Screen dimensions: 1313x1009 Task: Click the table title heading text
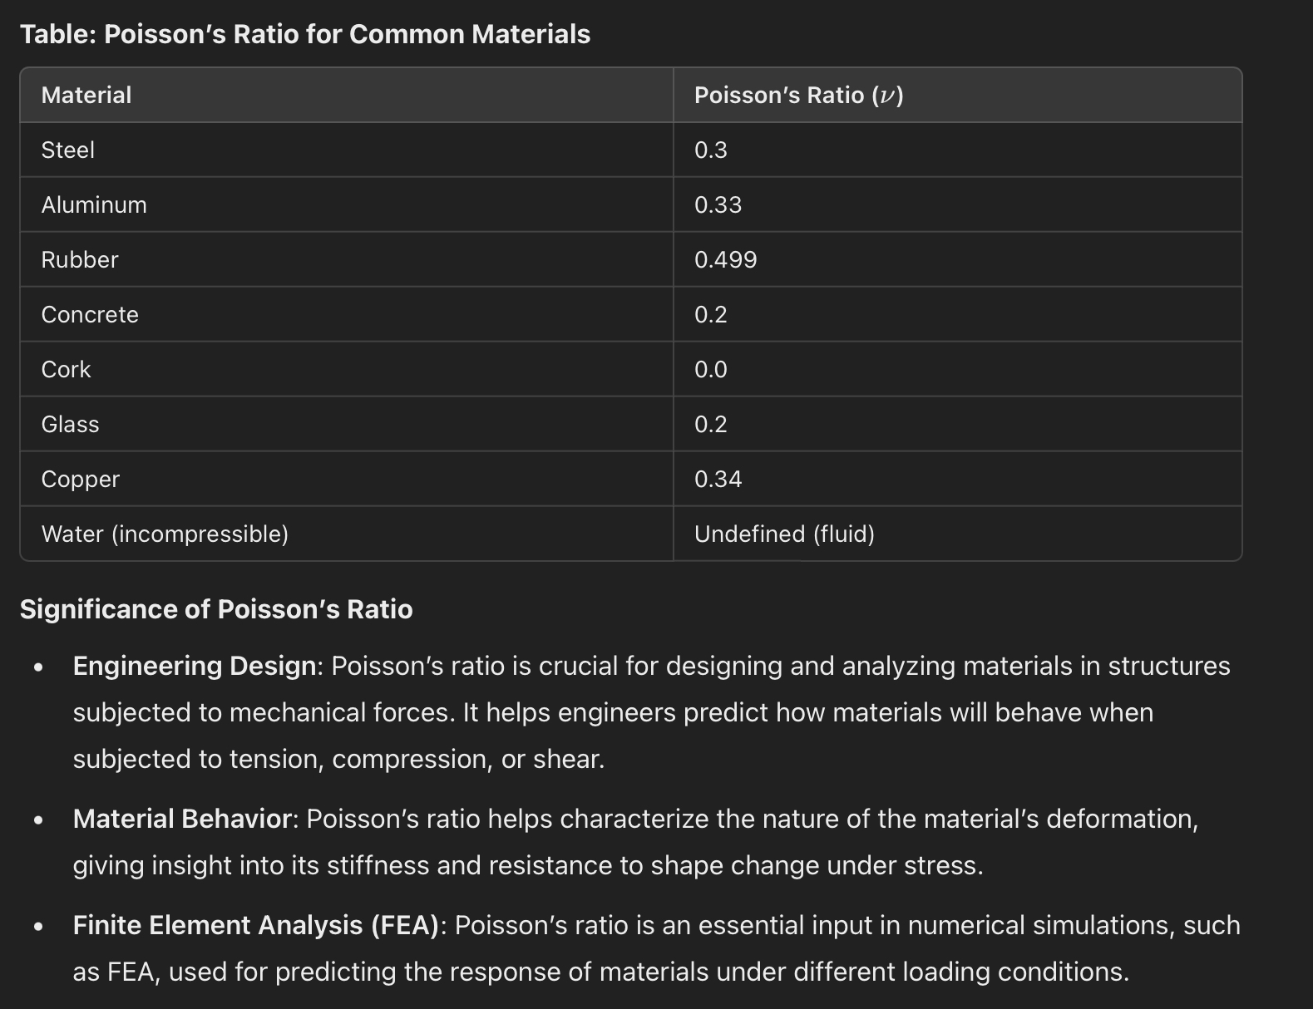[x=304, y=34]
